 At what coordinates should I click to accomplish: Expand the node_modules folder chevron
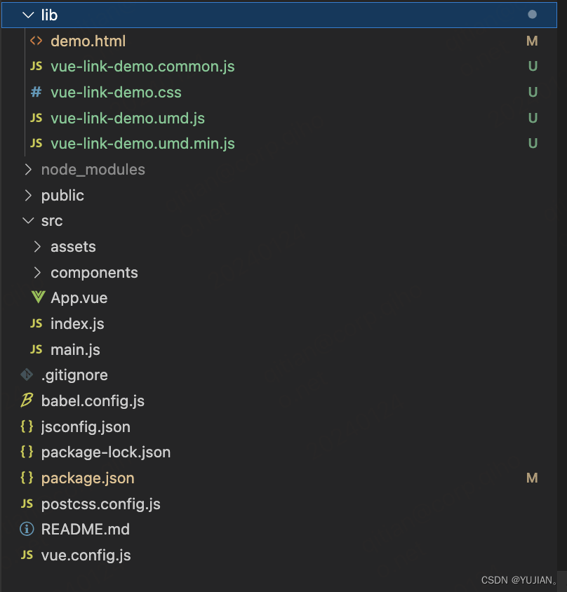[28, 170]
